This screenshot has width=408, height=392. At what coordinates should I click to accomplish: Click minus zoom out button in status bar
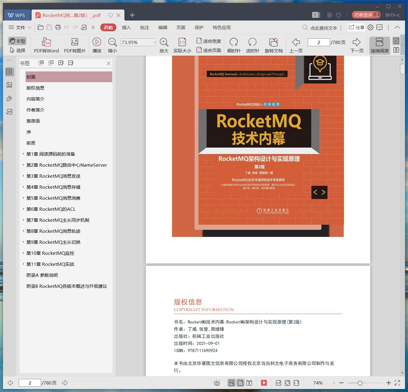(341, 383)
